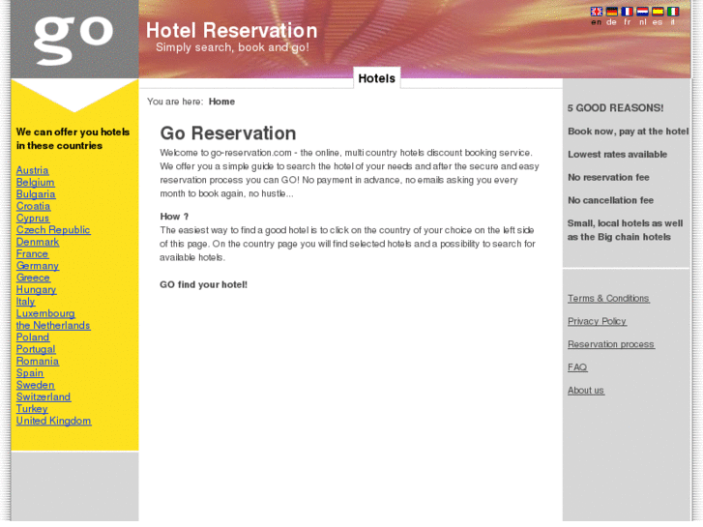Click '5 GOOD REASONS!' heading
Image resolution: width=703 pixels, height=527 pixels.
pyautogui.click(x=616, y=107)
